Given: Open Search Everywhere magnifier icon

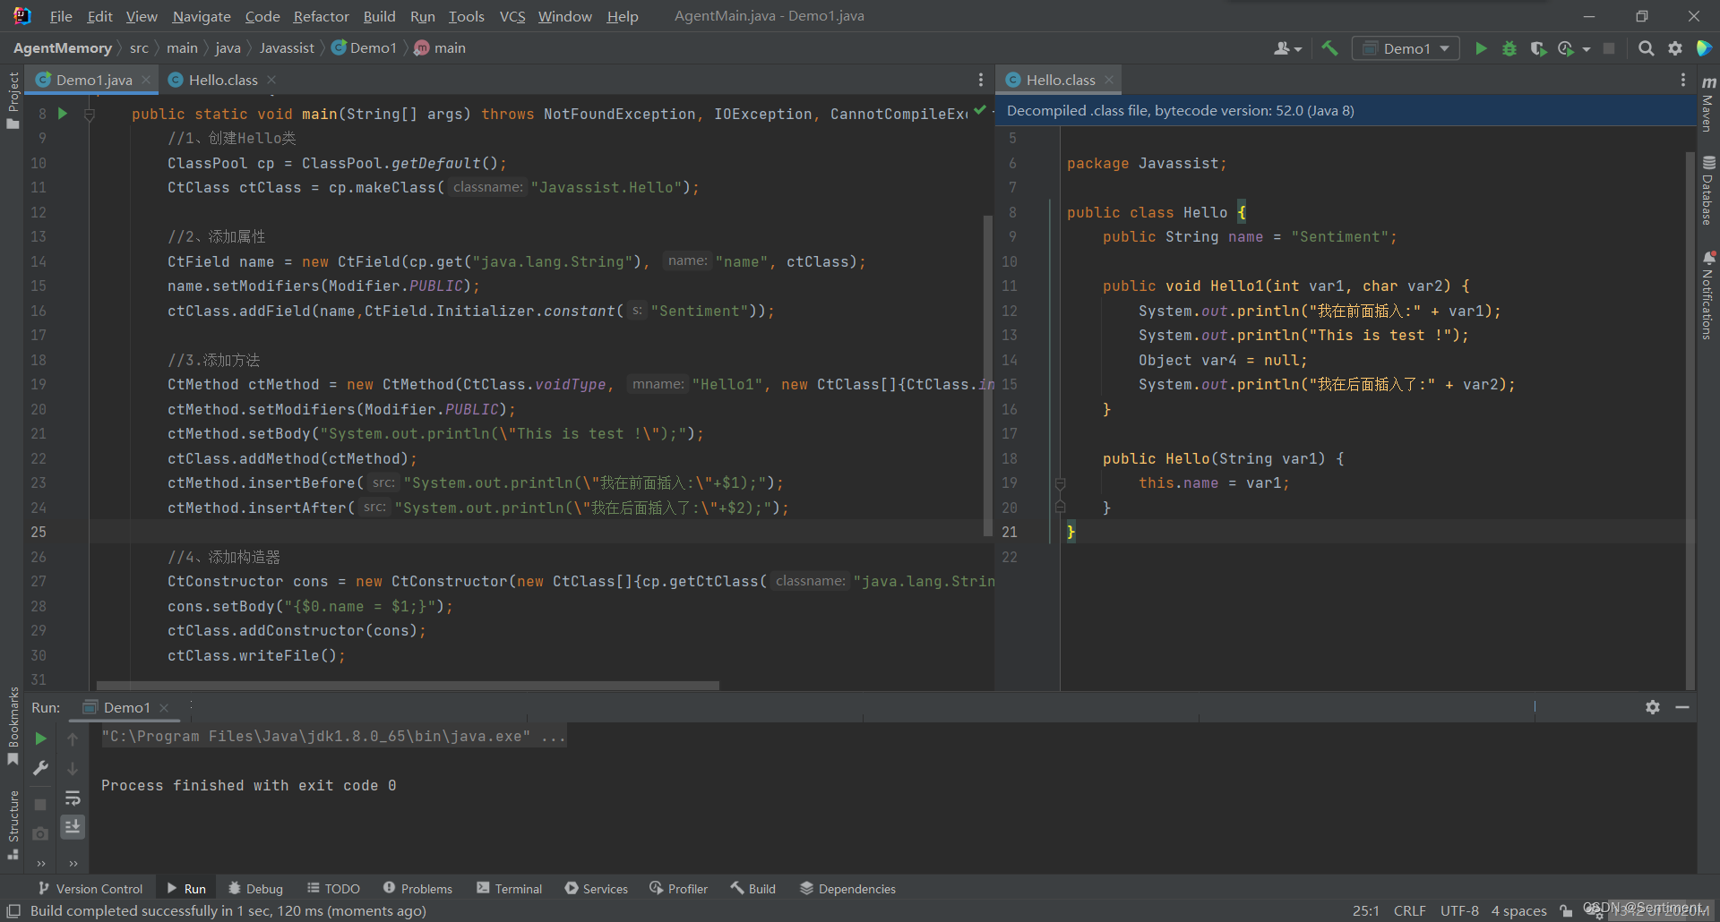Looking at the screenshot, I should pos(1646,48).
